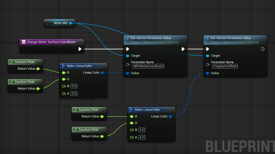Select Set Vector Parameter Value header of FingerprintOffset node
The width and height of the screenshot is (275, 154).
235,40
